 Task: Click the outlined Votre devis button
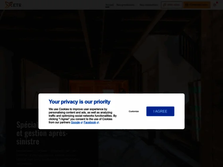coord(172,5)
